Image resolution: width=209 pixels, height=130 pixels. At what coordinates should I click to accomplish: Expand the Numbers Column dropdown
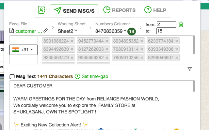click(x=111, y=31)
